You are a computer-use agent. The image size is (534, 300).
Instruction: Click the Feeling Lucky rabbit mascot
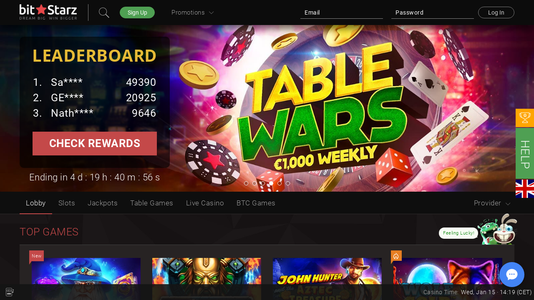click(x=497, y=229)
